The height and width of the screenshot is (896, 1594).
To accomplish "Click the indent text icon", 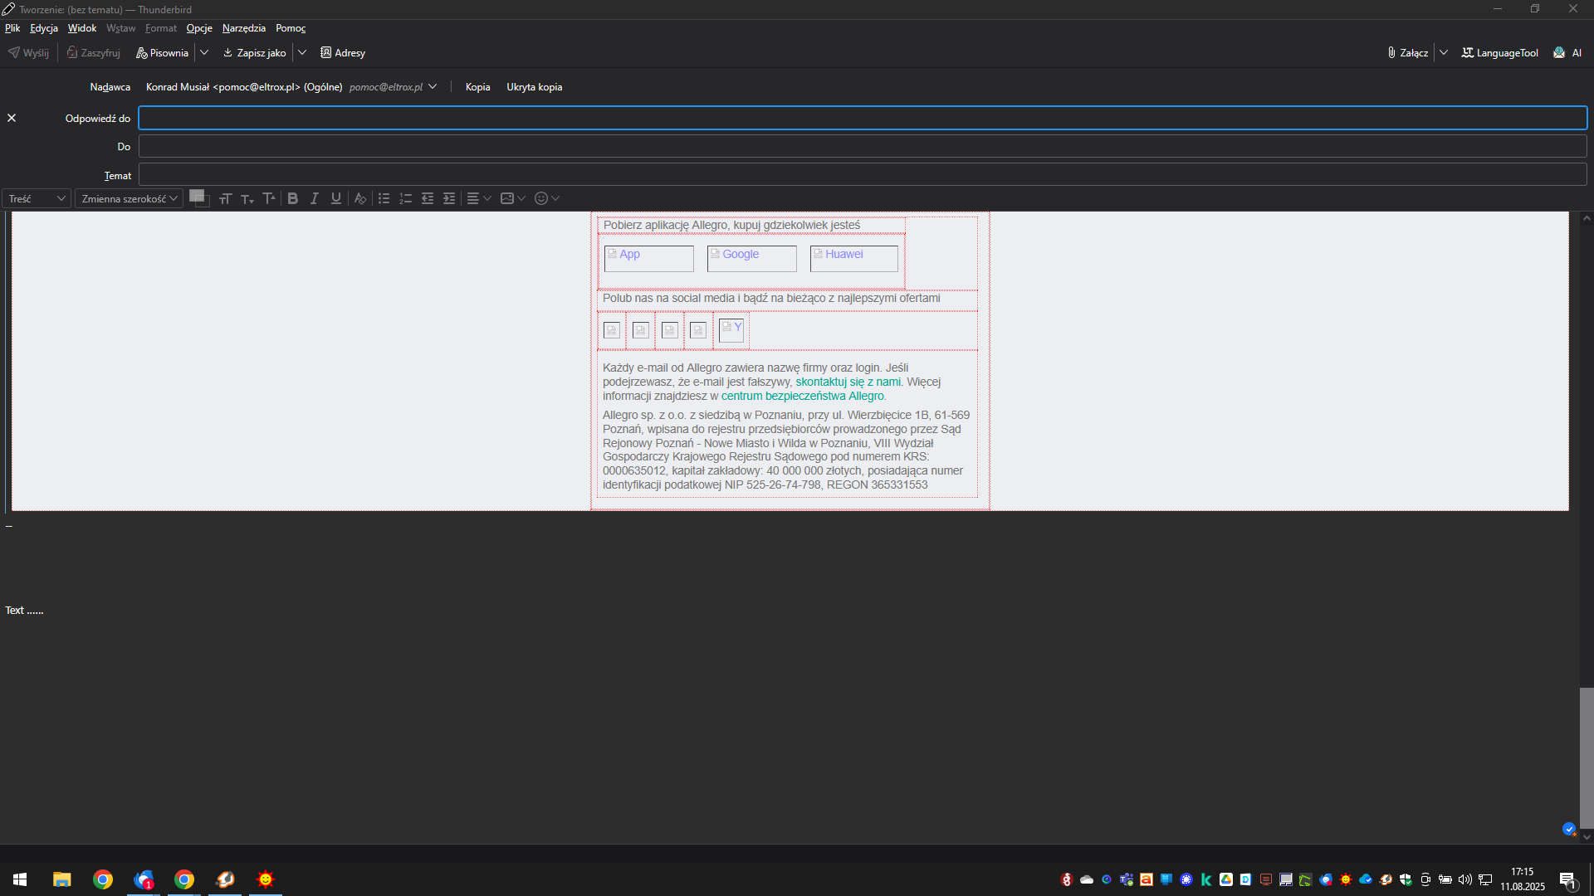I will click(449, 198).
